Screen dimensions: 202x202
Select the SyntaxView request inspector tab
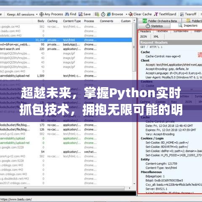pyautogui.click(x=181, y=31)
